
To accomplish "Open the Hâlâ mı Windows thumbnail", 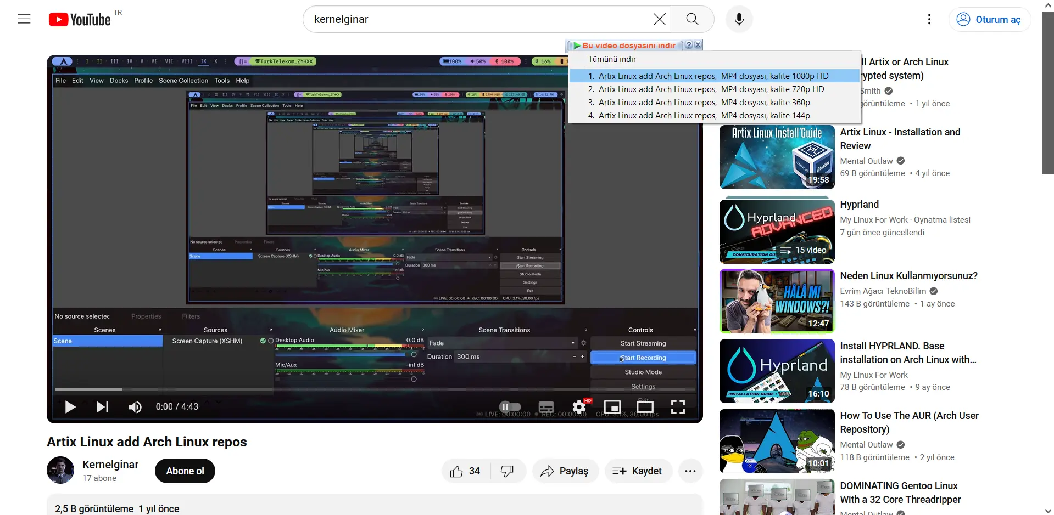I will tap(777, 301).
